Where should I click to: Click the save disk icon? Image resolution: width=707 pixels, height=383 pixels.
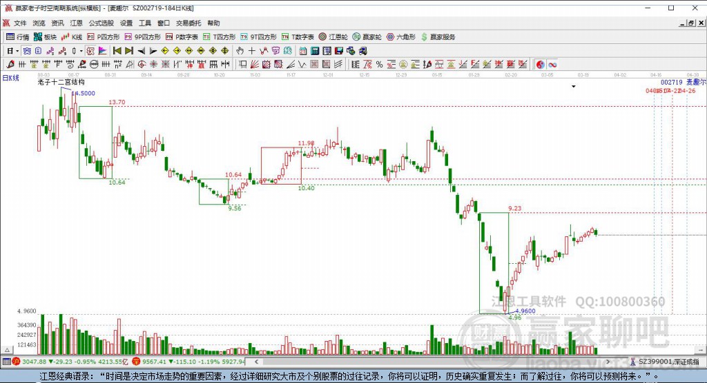click(x=338, y=51)
